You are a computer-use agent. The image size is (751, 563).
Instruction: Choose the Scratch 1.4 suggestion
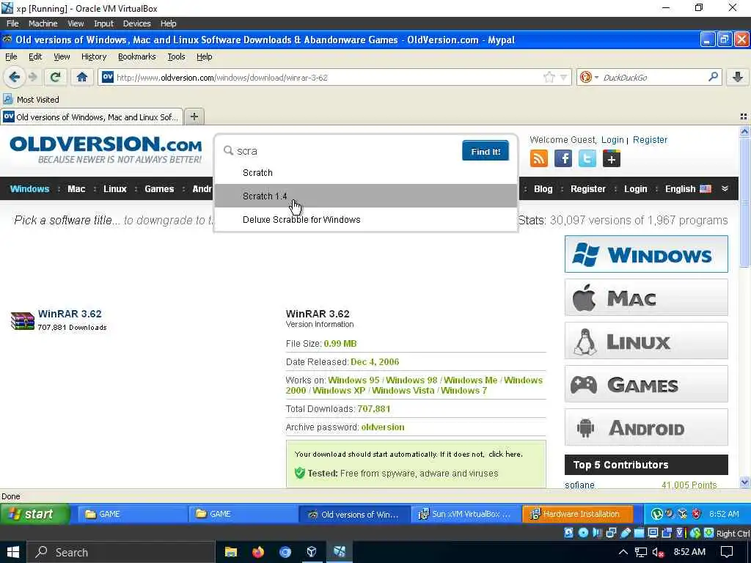365,196
